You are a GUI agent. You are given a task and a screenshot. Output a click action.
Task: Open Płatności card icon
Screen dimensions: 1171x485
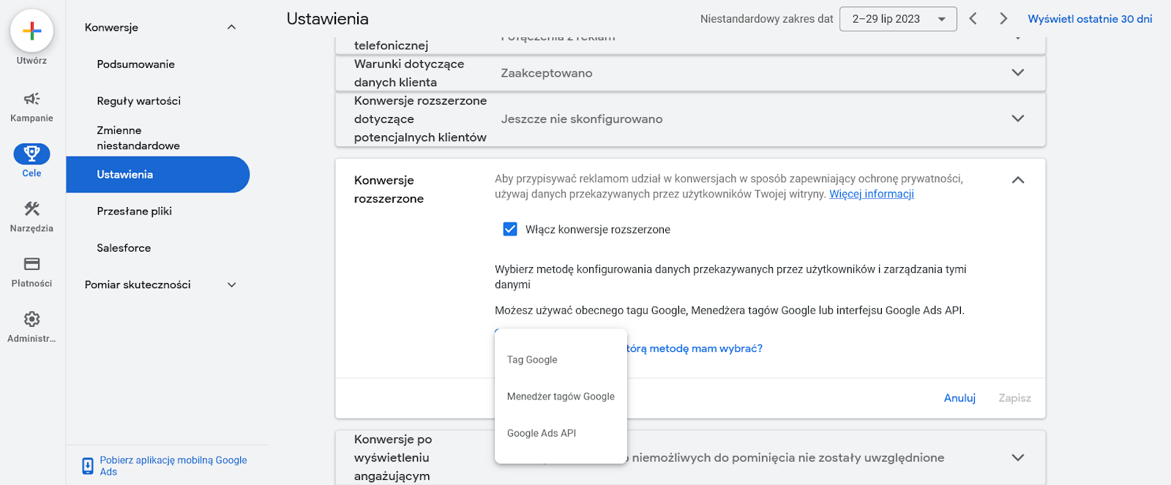31,264
